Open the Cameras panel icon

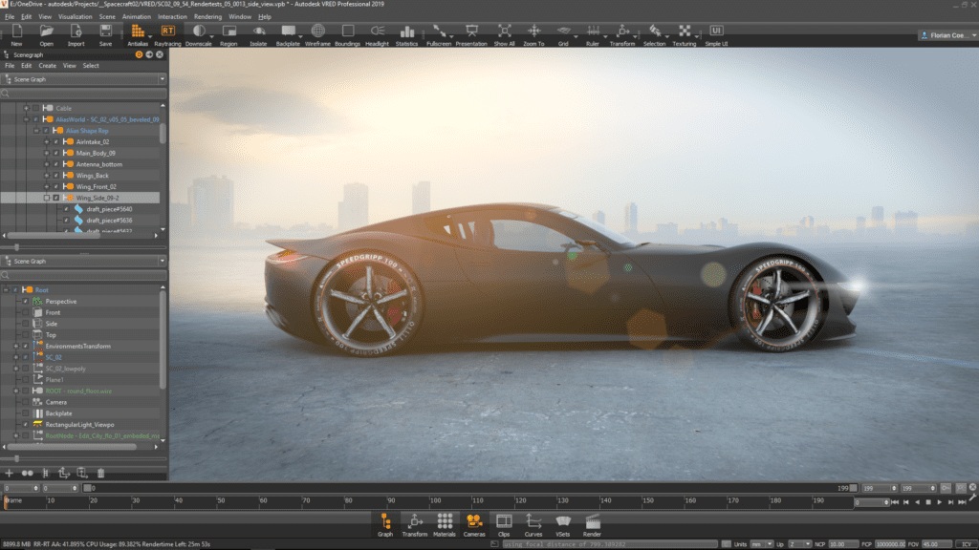[474, 524]
